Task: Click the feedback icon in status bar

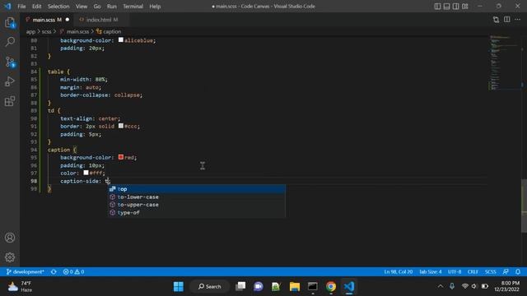Action: tap(506, 271)
